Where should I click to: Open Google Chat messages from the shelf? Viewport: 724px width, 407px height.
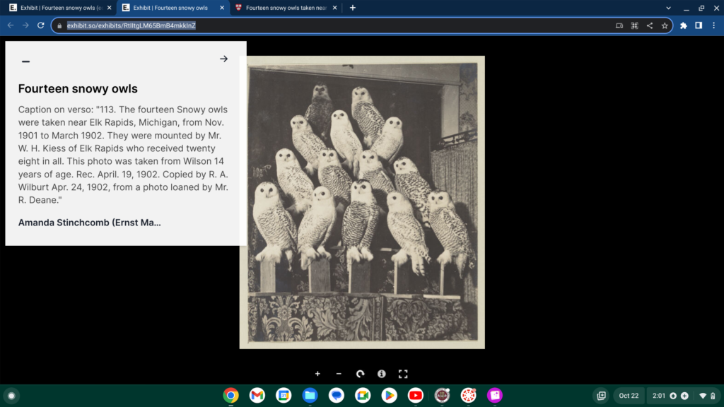pyautogui.click(x=336, y=396)
